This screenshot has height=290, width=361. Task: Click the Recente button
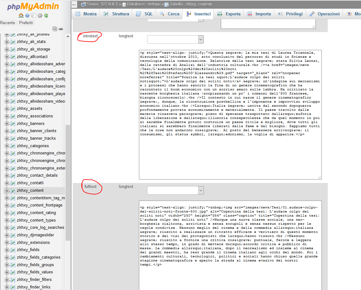[8, 23]
